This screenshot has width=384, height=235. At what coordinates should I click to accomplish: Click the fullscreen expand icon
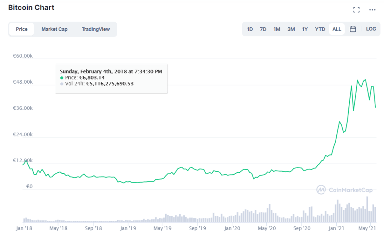point(356,10)
